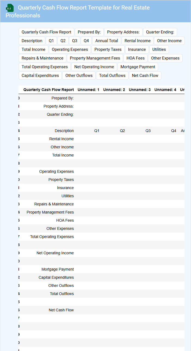Select the Total Operating Expenses tag
Image resolution: width=191 pixels, height=351 pixels.
click(x=45, y=67)
